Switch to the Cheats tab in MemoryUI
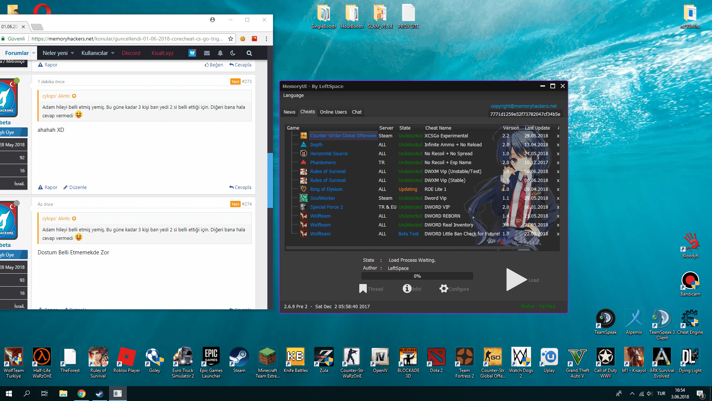 [x=307, y=111]
